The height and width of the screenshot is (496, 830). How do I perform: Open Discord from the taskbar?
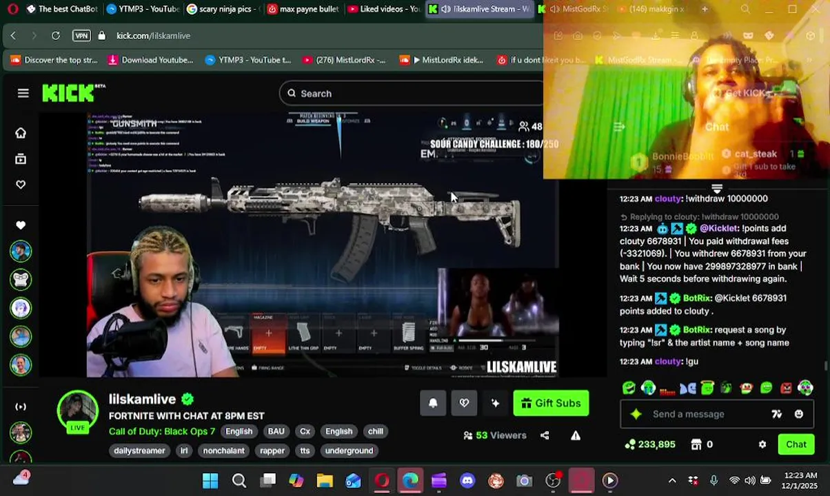click(x=467, y=481)
